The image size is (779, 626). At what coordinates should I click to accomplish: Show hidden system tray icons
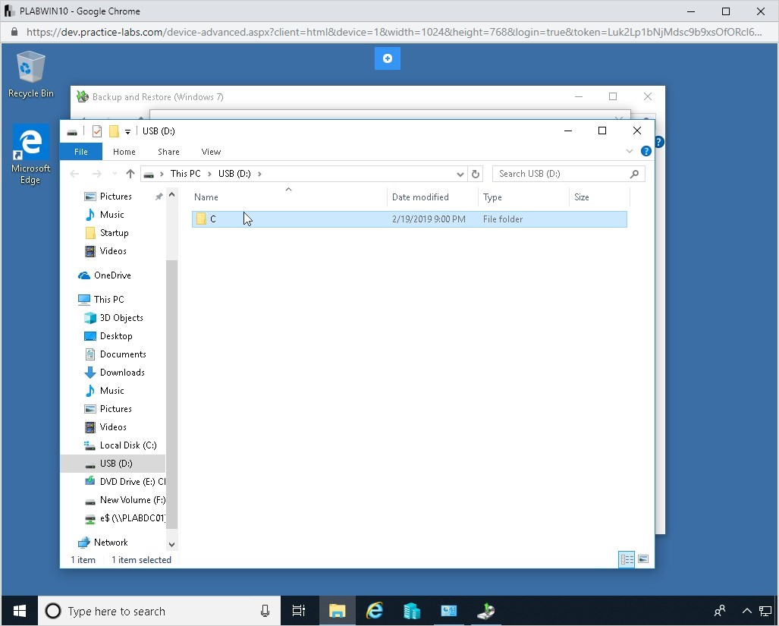746,611
